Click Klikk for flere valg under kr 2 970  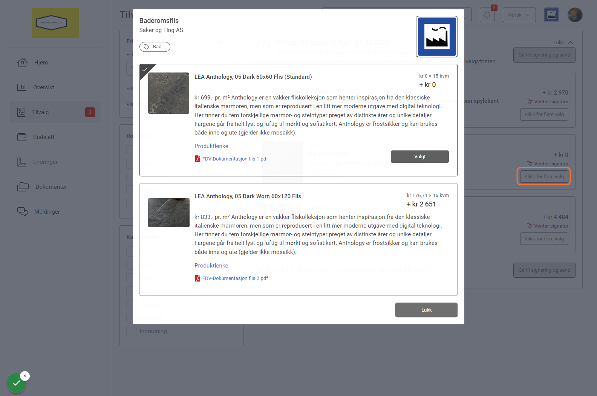(x=544, y=115)
